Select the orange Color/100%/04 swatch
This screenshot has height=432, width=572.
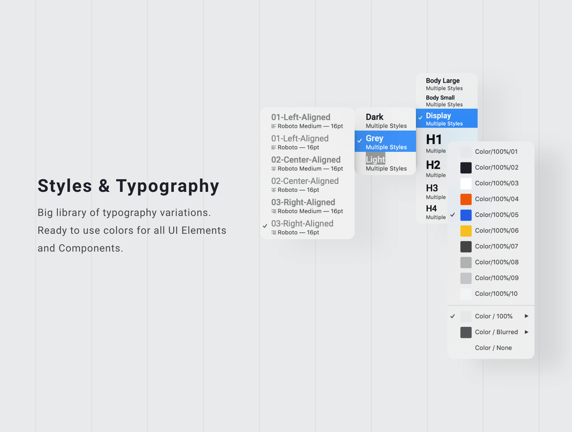click(466, 199)
